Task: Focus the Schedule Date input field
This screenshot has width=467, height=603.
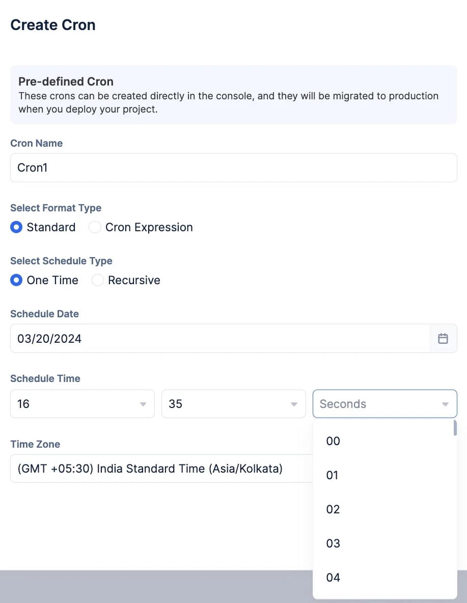Action: coord(219,339)
